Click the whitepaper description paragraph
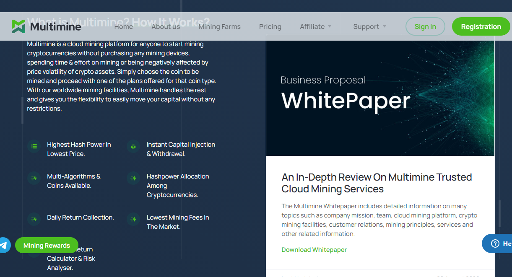This screenshot has height=277, width=512. tap(379, 220)
